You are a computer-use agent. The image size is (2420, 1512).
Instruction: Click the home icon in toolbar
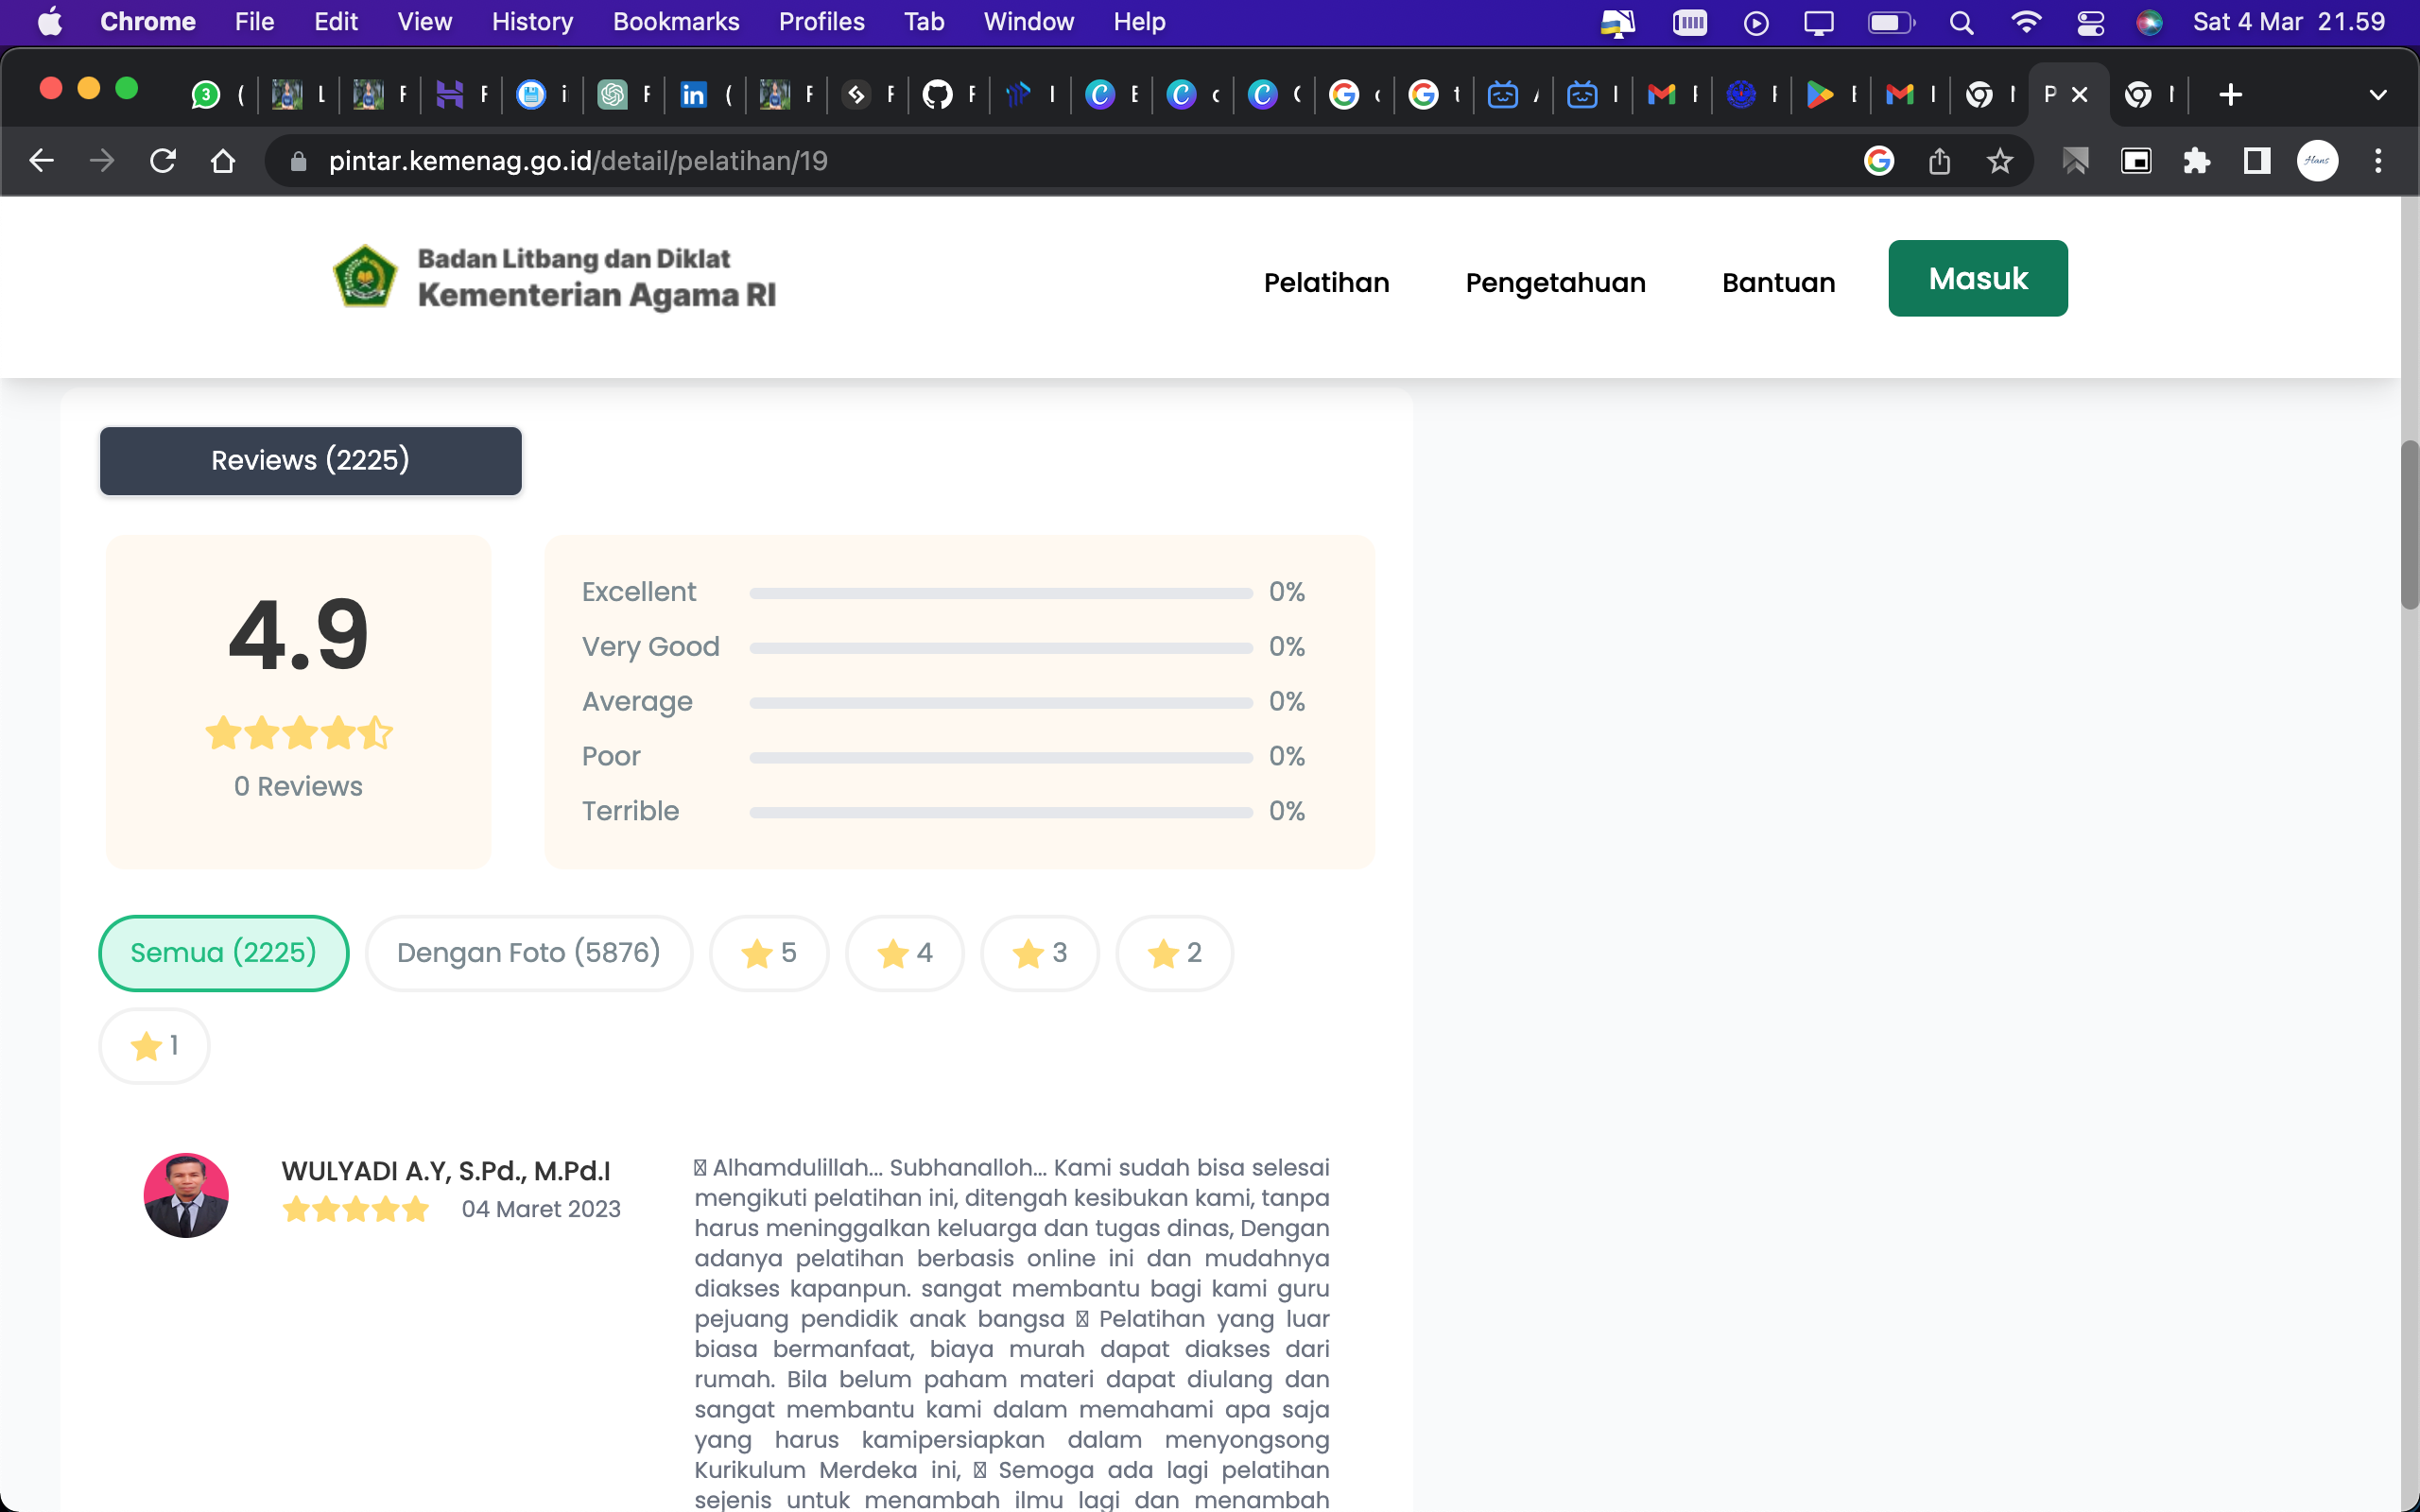pyautogui.click(x=223, y=161)
